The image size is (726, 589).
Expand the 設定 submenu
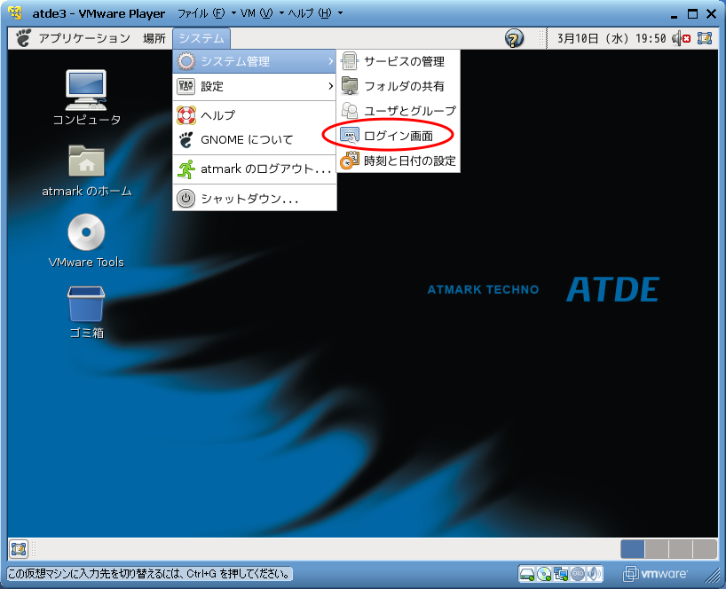point(254,86)
